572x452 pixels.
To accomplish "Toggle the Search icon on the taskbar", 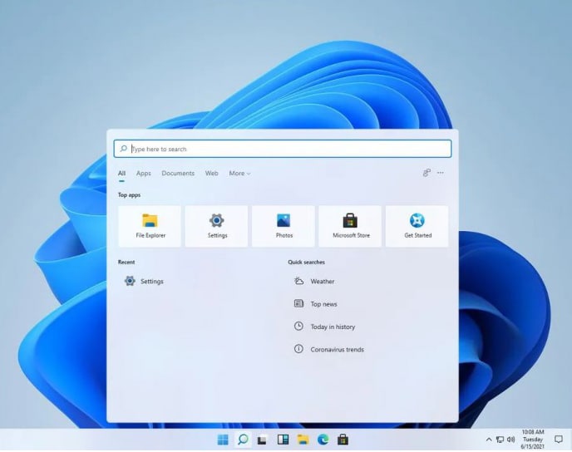I will [x=243, y=440].
